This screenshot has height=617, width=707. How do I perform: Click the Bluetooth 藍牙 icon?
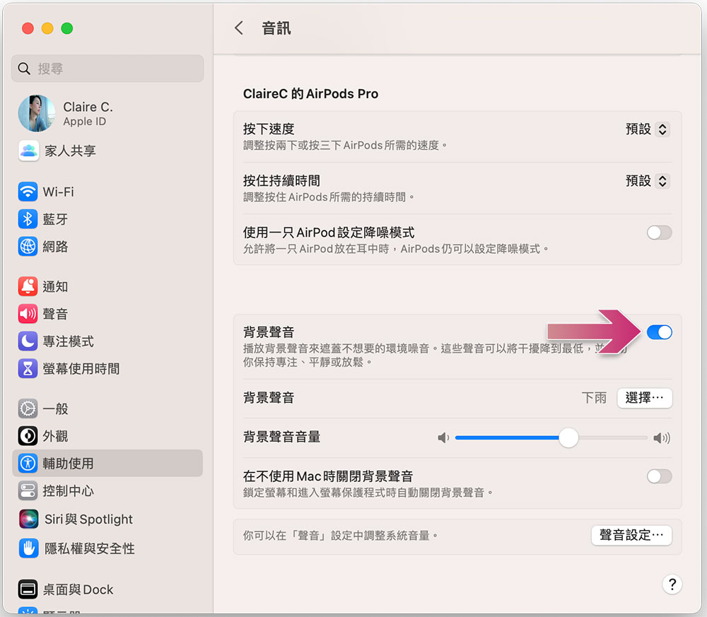tap(28, 219)
